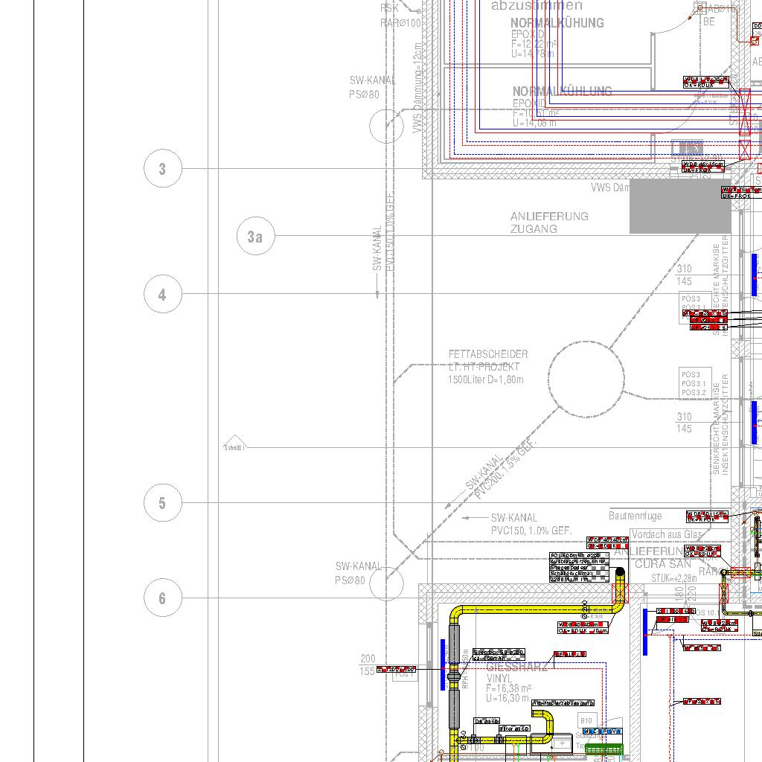
Task: Select the vertical 'VWS Dämmung=12cm' text
Action: pyautogui.click(x=417, y=88)
